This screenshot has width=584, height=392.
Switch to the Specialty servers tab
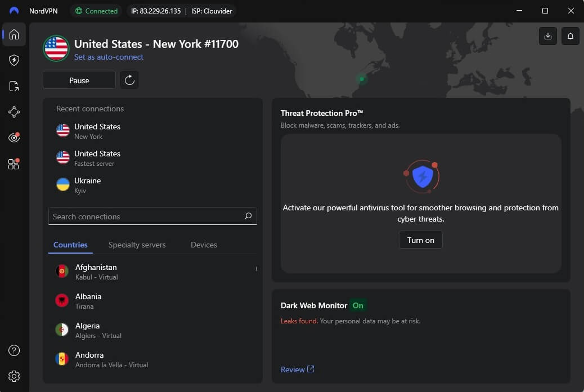137,245
